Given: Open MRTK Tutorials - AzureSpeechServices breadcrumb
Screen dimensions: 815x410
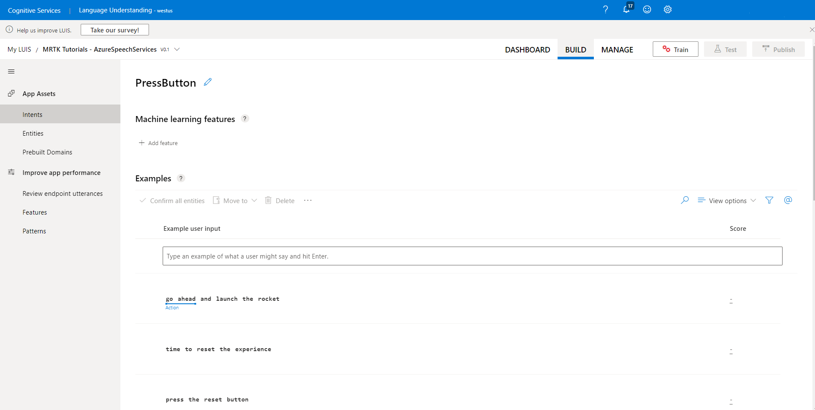Looking at the screenshot, I should click(x=99, y=49).
